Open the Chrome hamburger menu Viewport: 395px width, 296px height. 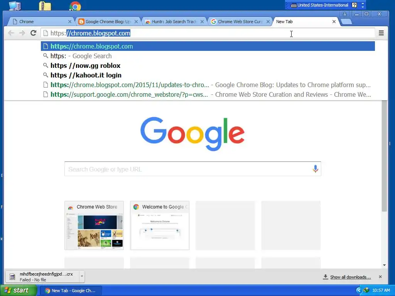click(x=381, y=33)
